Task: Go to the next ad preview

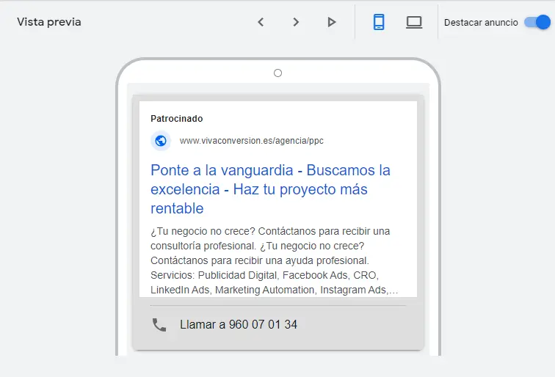Action: coord(296,22)
